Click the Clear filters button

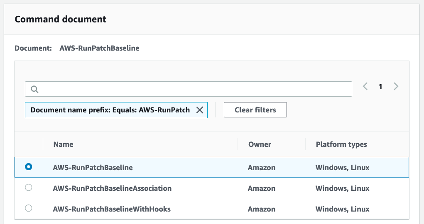[255, 110]
